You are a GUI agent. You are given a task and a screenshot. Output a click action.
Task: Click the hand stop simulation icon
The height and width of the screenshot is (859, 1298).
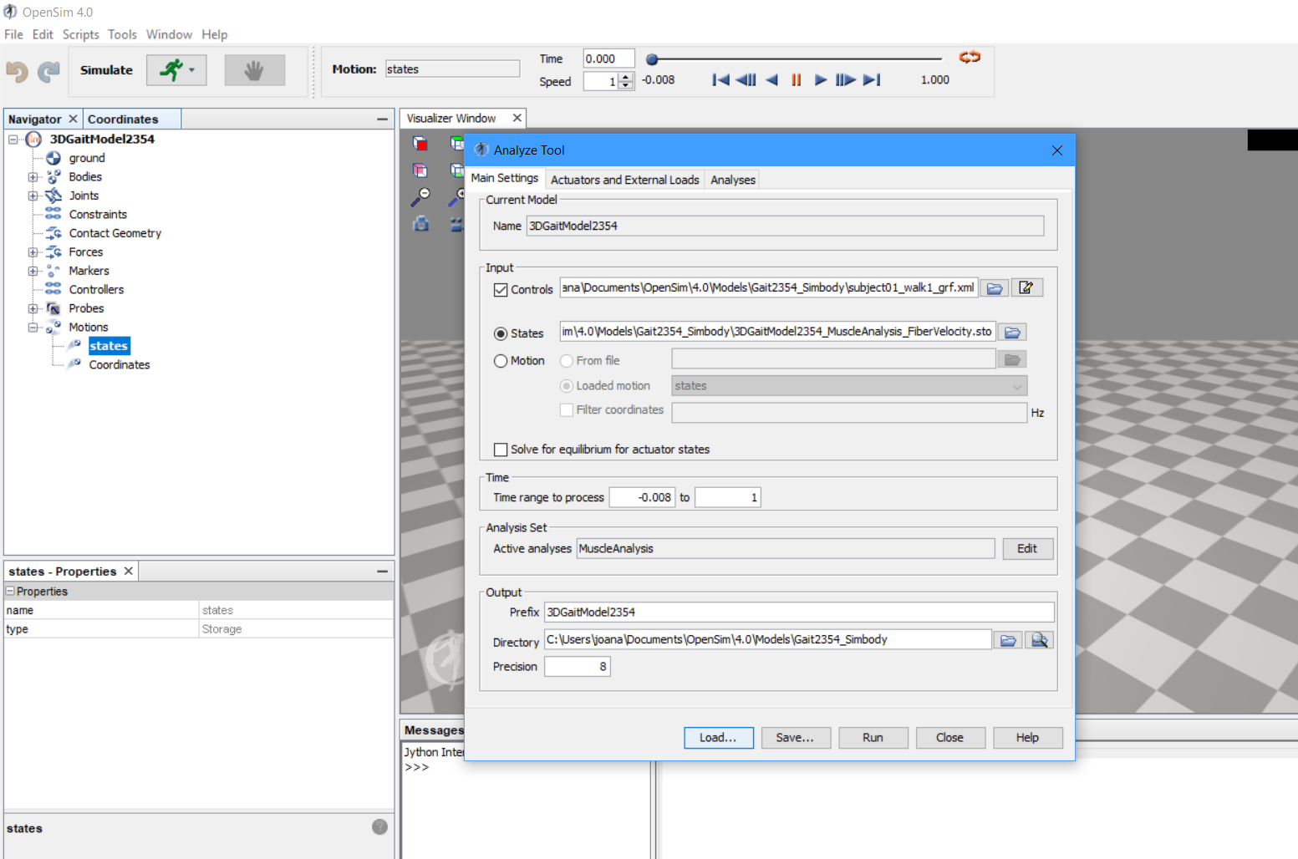click(x=254, y=70)
